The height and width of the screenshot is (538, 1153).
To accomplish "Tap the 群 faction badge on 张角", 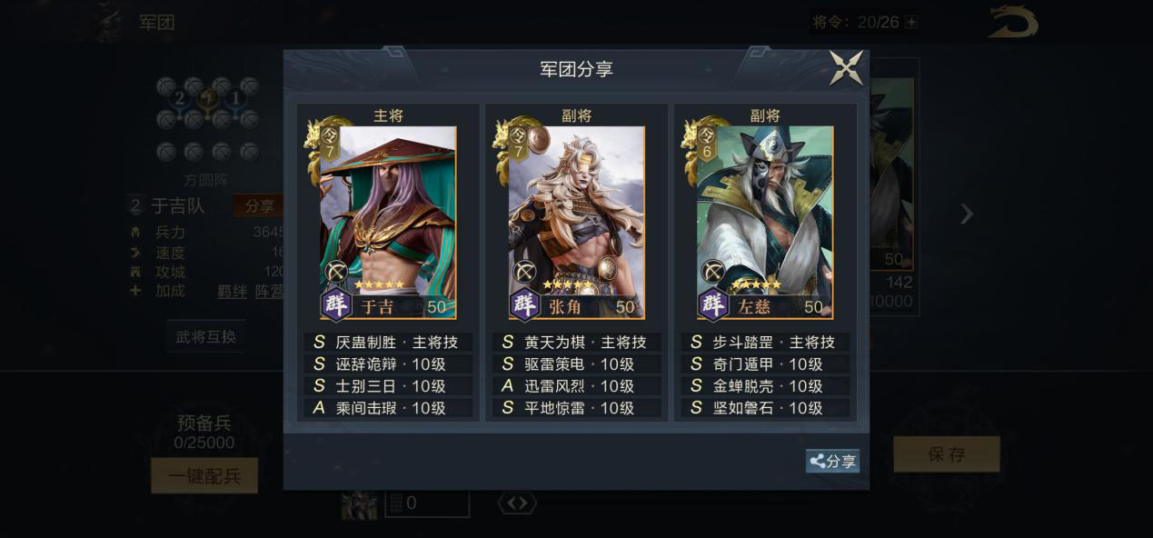I will click(525, 304).
